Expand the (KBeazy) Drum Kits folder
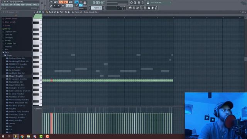Viewport: 247px width, 139px height. [x=16, y=76]
